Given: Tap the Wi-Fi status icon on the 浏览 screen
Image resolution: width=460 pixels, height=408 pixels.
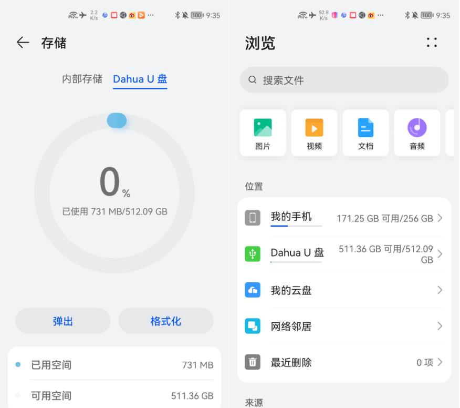Looking at the screenshot, I should 303,15.
